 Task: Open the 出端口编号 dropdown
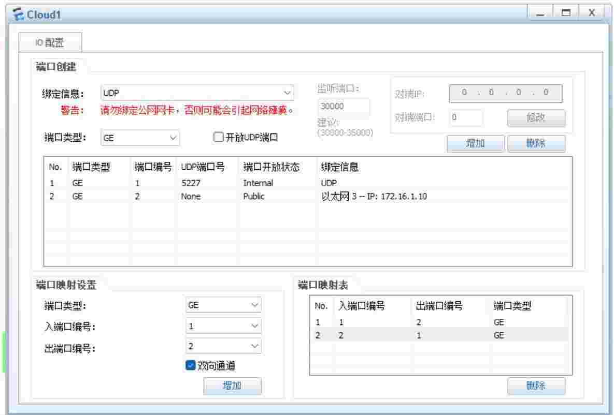pos(223,346)
